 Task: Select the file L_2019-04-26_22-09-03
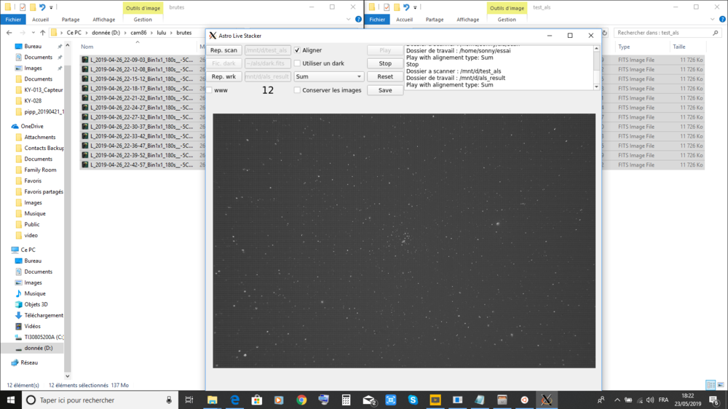[142, 60]
